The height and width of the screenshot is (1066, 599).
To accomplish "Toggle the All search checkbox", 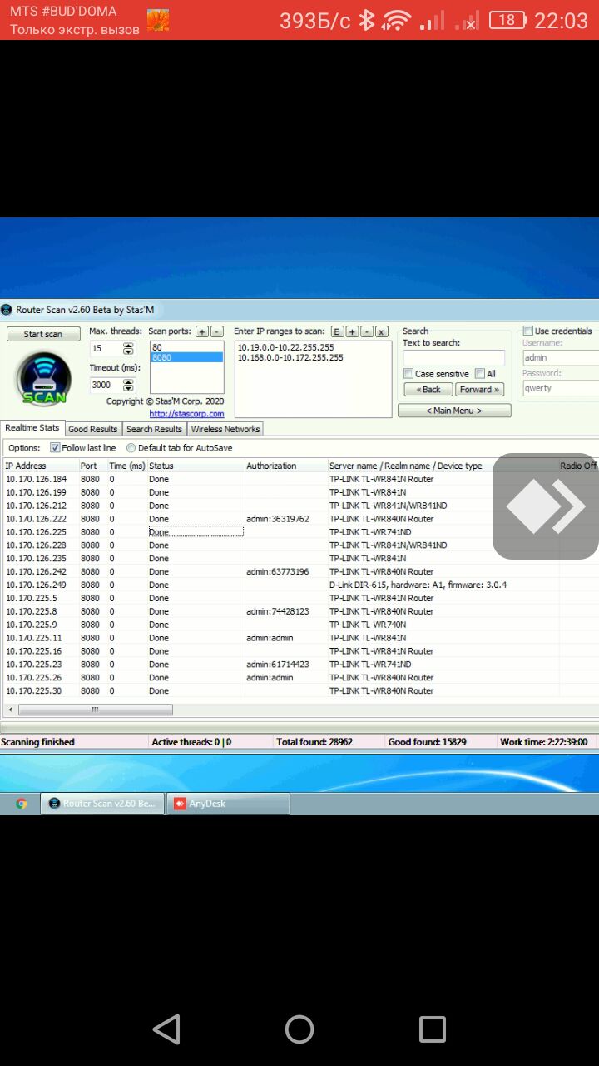I will tap(479, 374).
